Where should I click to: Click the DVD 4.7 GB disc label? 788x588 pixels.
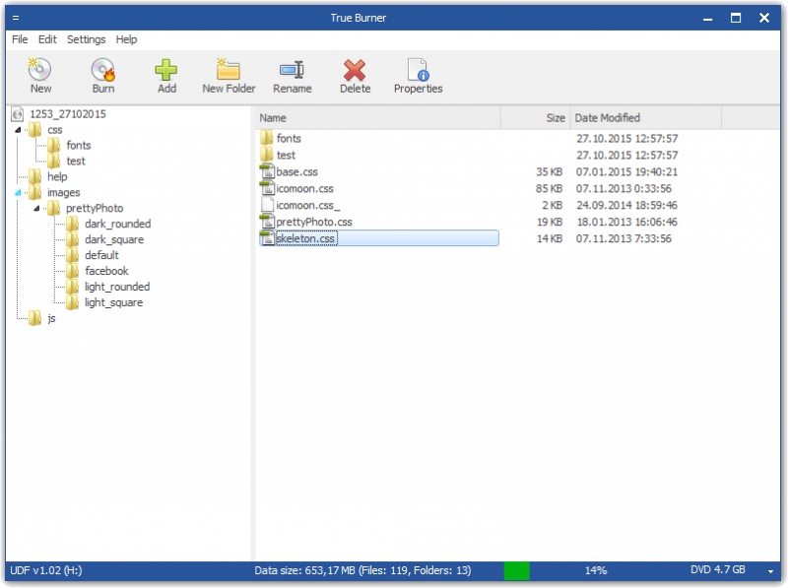tap(718, 570)
